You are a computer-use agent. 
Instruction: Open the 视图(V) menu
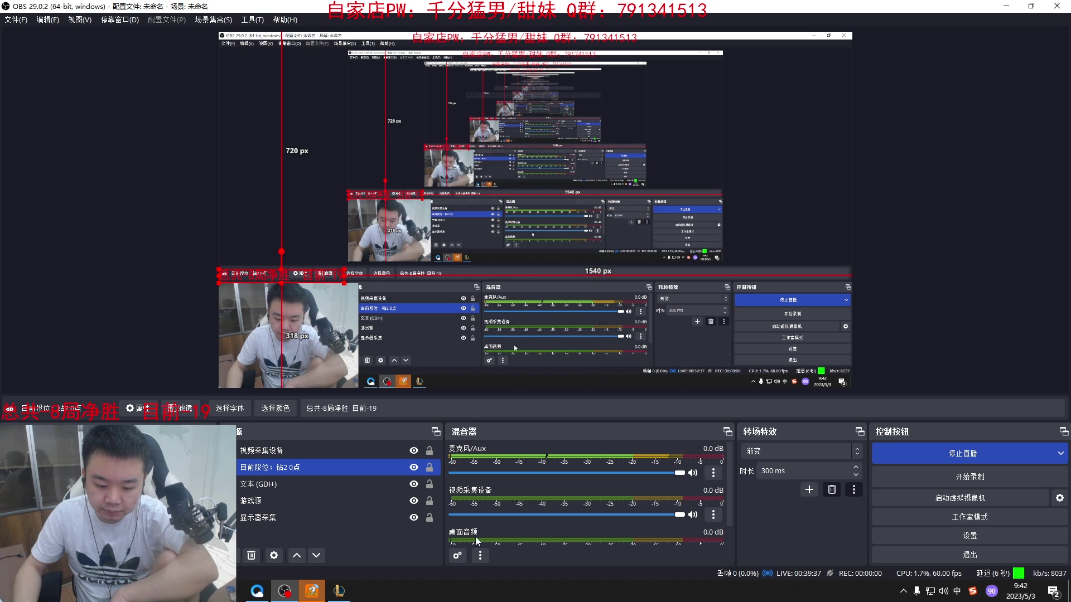click(x=80, y=20)
